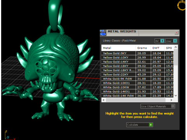This screenshot has width=187, height=140.
Task: Click the Library: Classic - (Fast)-Metal label
Action: (119, 41)
